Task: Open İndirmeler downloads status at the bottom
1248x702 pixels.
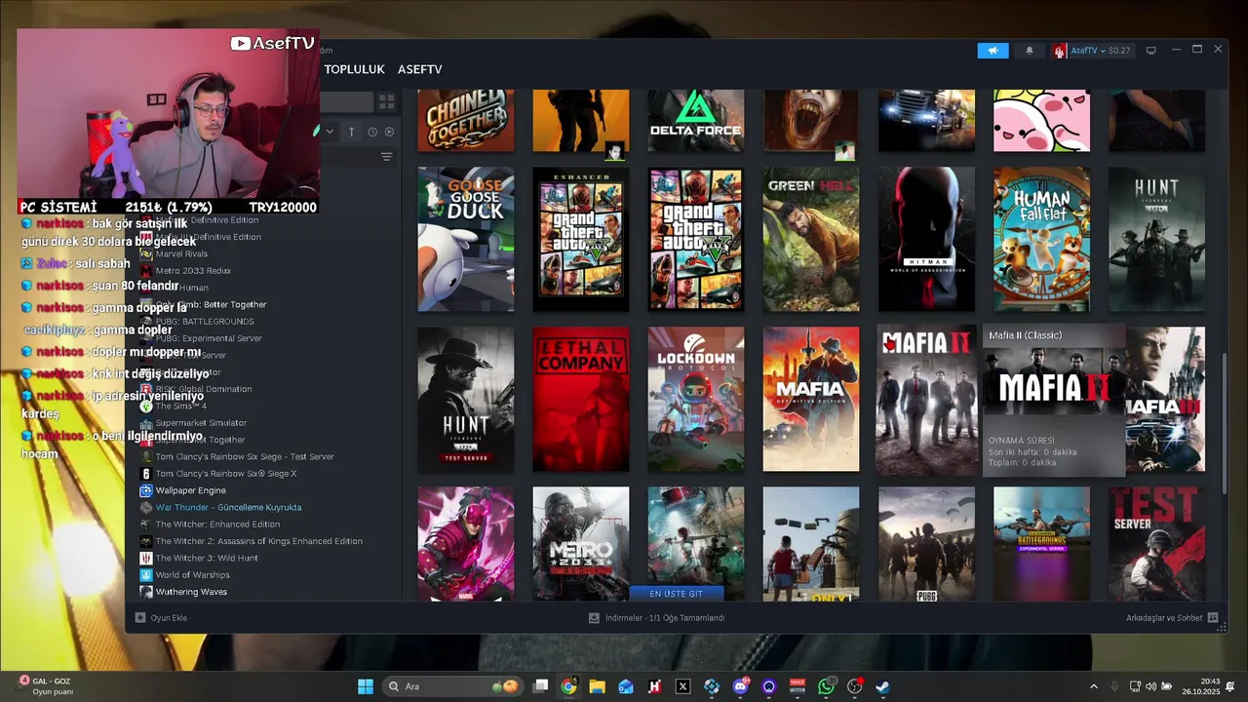Action: coord(656,617)
